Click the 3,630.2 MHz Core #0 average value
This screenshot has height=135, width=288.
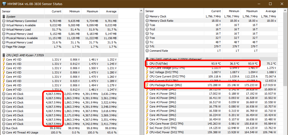click(x=109, y=94)
